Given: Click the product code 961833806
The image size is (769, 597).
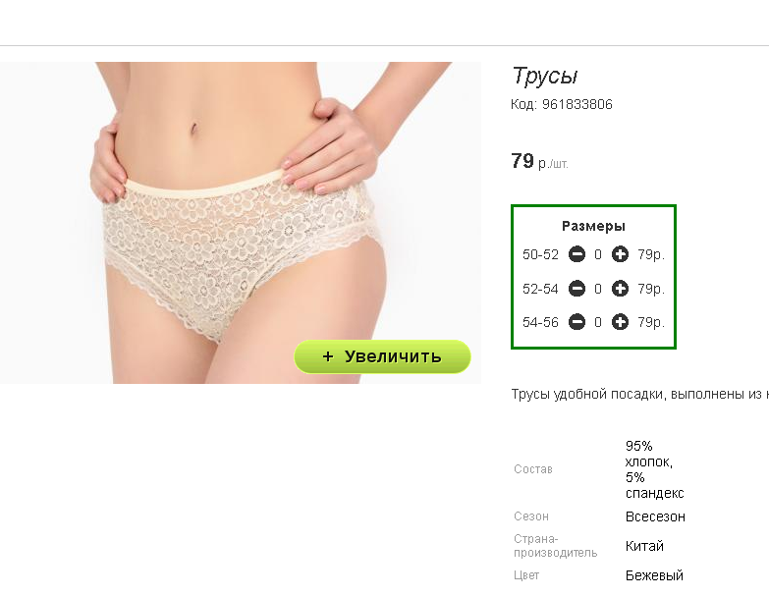Looking at the screenshot, I should 577,104.
